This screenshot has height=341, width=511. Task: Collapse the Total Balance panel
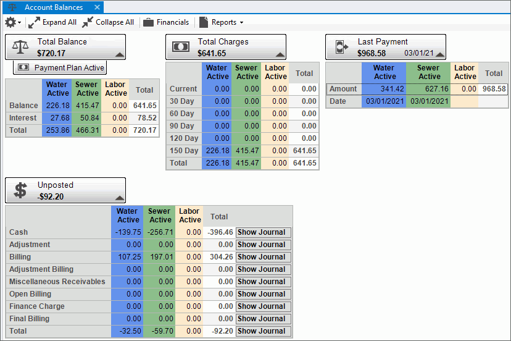pyautogui.click(x=120, y=54)
